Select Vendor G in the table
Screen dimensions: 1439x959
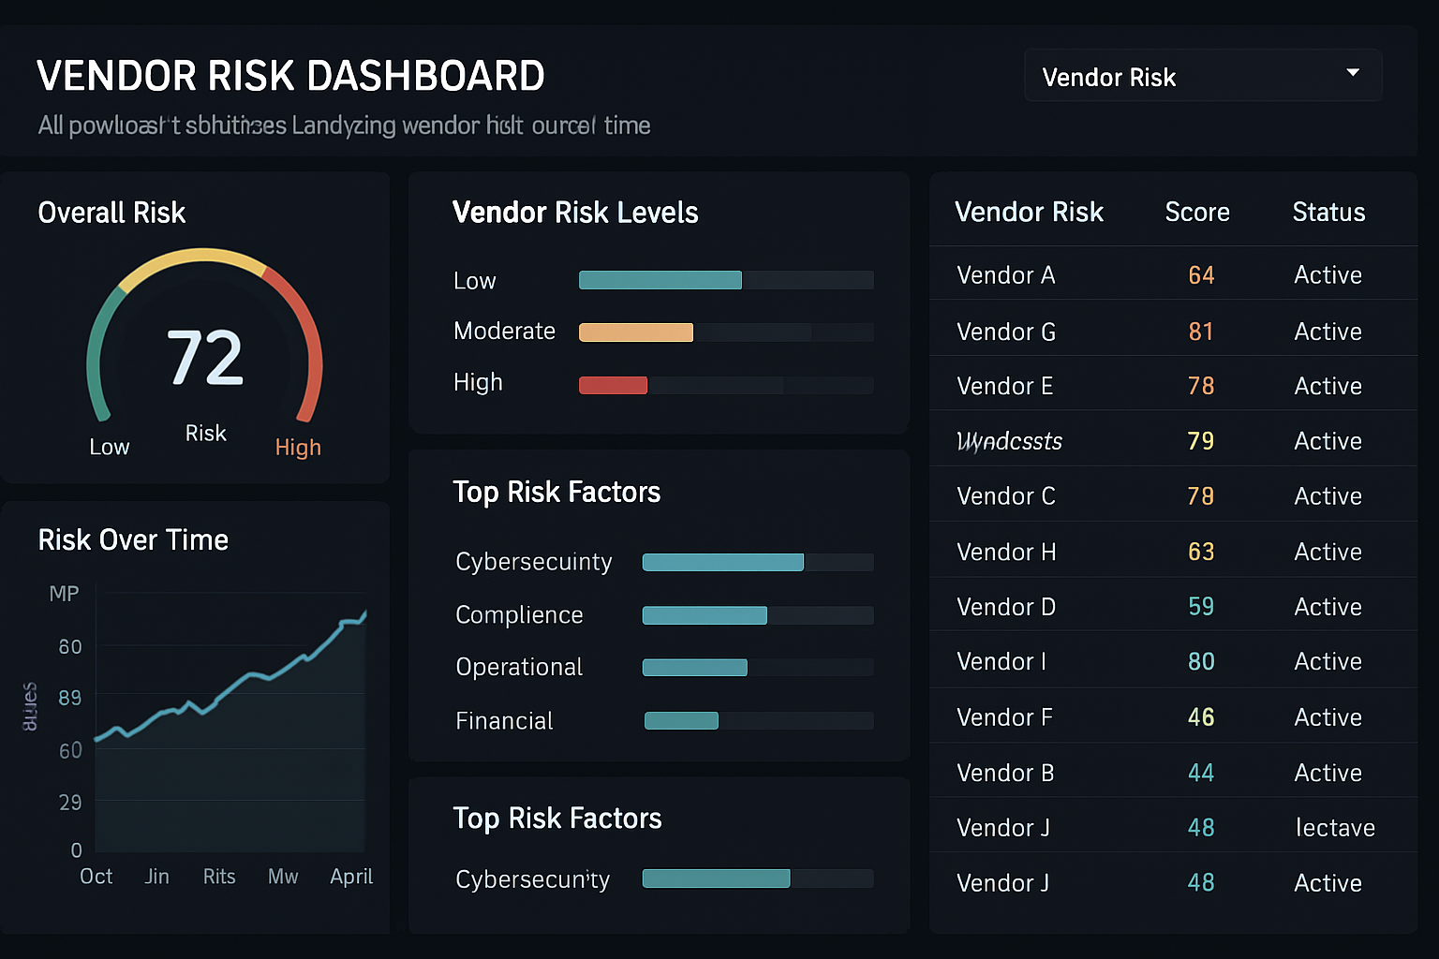click(x=1005, y=331)
